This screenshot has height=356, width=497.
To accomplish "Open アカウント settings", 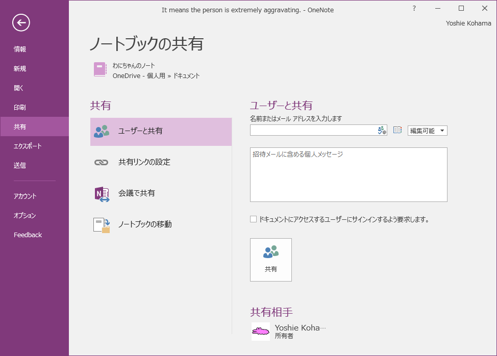I will coord(35,196).
